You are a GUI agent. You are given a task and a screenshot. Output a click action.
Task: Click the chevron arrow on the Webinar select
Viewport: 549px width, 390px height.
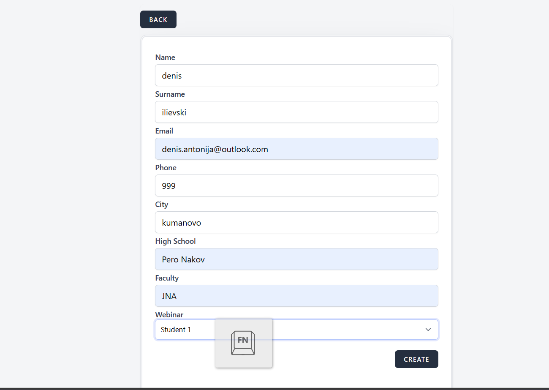pyautogui.click(x=428, y=330)
